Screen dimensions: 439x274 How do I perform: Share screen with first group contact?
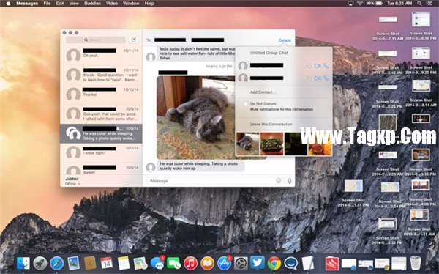309,66
